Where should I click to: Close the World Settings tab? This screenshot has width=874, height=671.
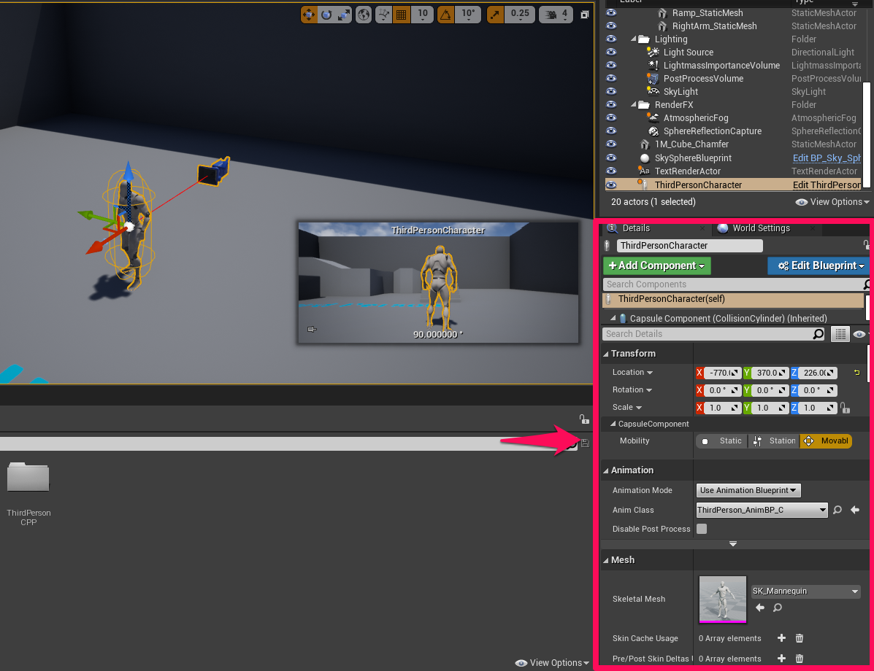(812, 228)
